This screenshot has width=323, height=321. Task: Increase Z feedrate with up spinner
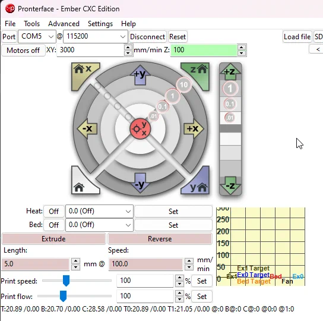tap(241, 47)
